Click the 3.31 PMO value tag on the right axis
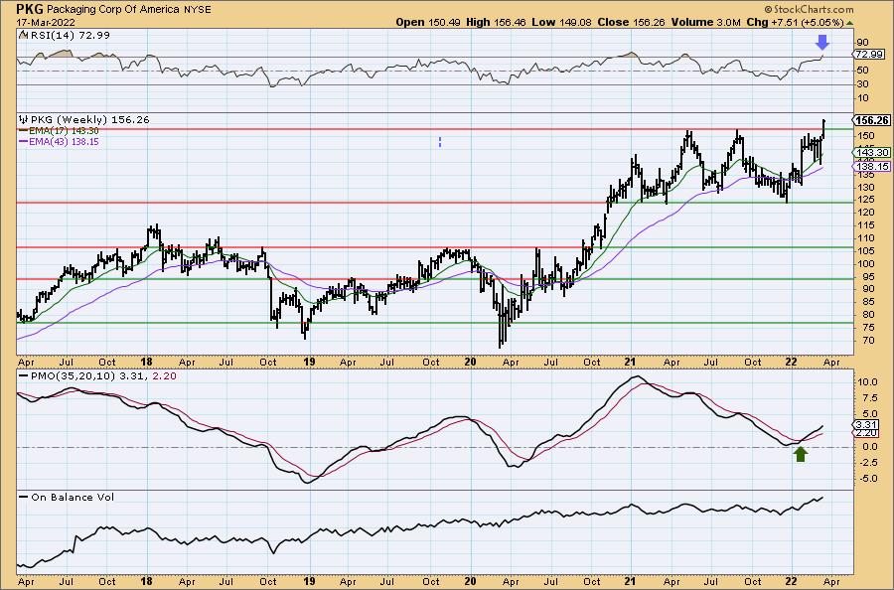This screenshot has width=894, height=590. pos(866,425)
